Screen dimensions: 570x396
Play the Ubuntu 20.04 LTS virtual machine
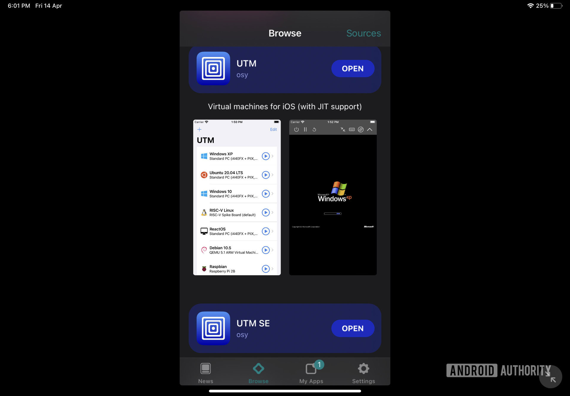point(266,175)
